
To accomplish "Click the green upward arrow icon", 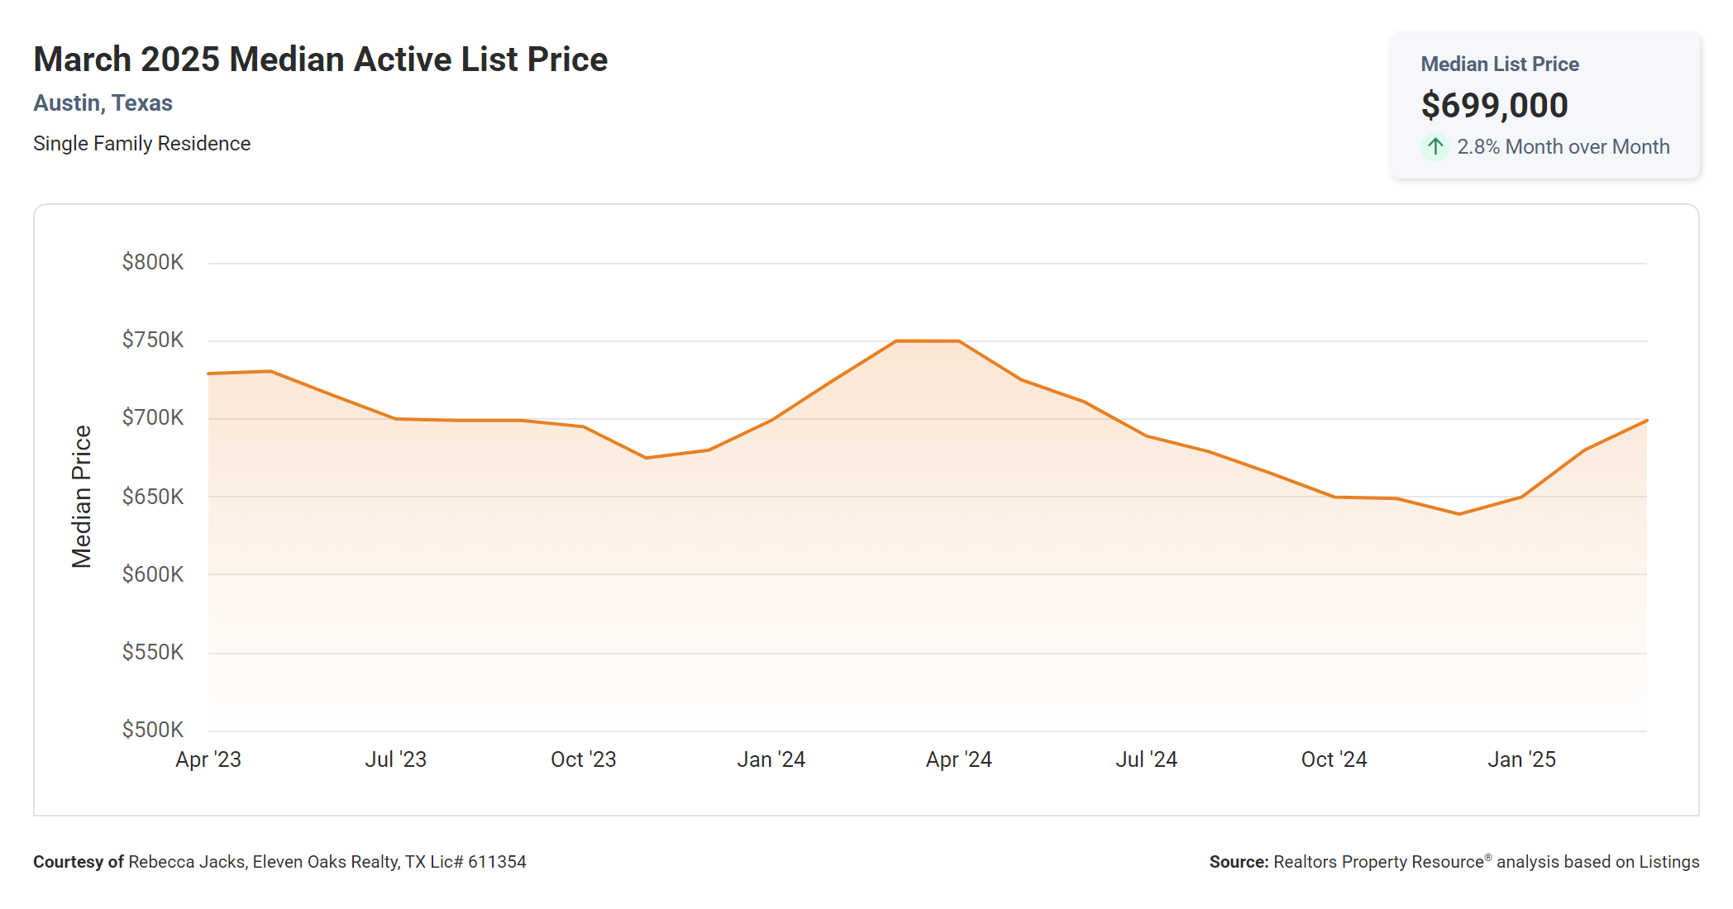I will 1435,147.
